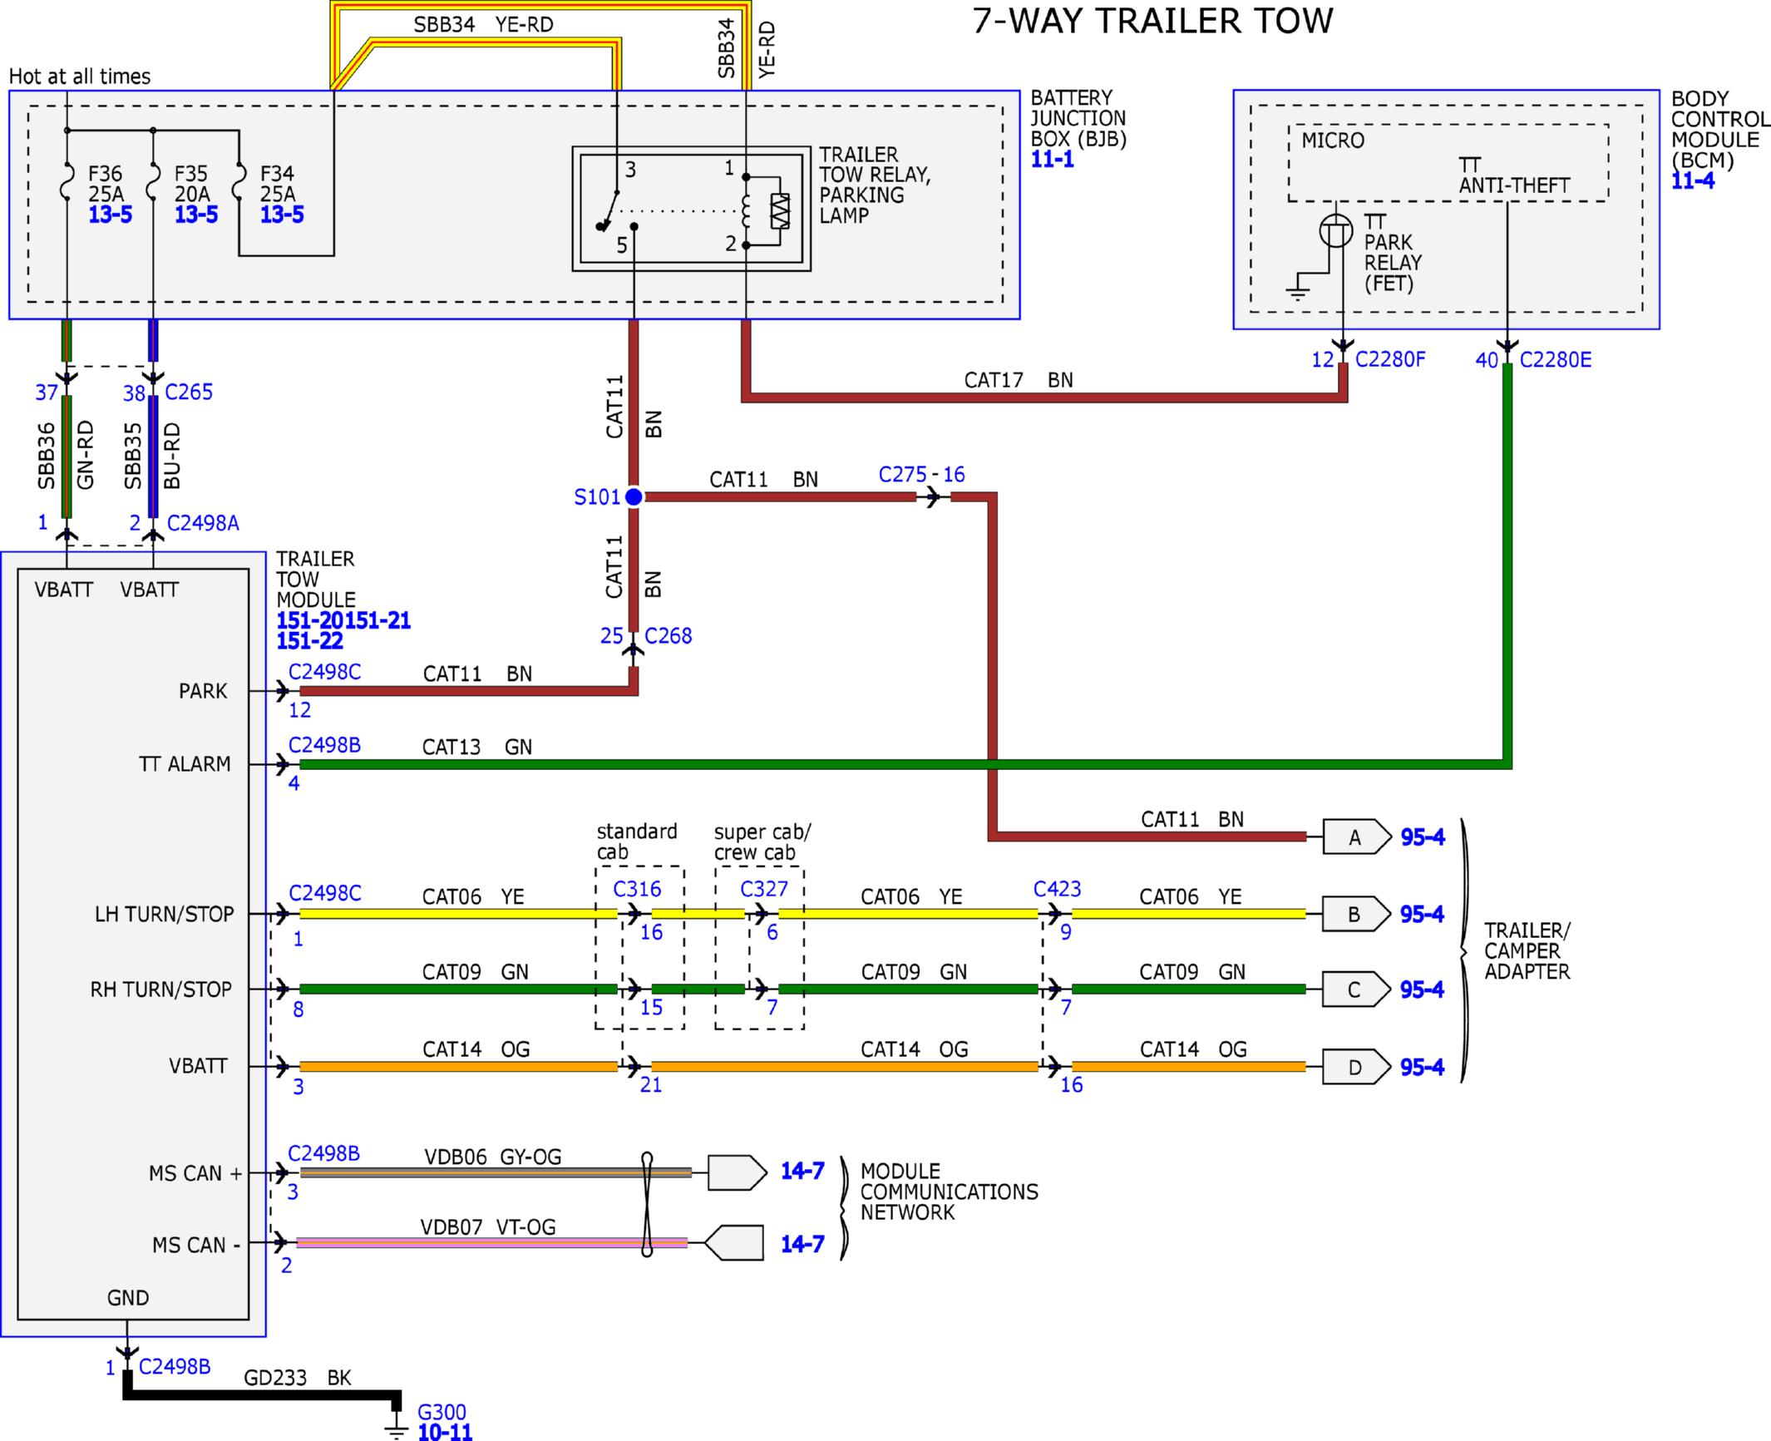Click the "TT ANTI-THEFT" label
Image resolution: width=1771 pixels, height=1441 pixels.
[x=1514, y=175]
